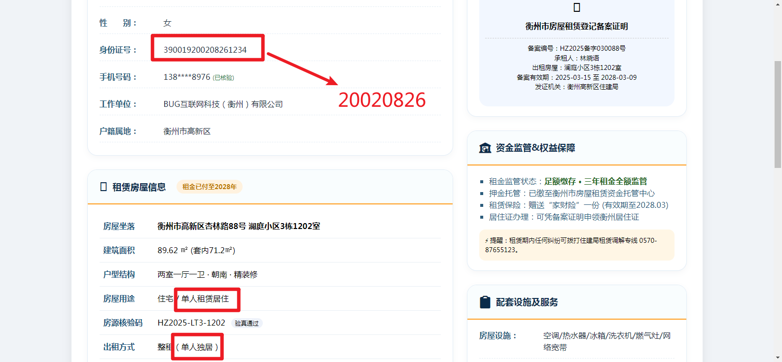Viewport: 782px width, 362px height.
Task: Click the certificate icon above 衡州市房屋租赁登记备案证明
Action: [577, 7]
